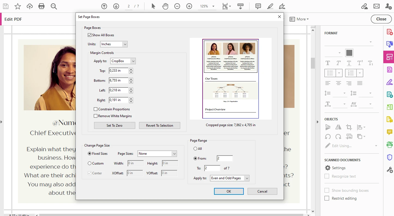Enable Constrain Proportions checkbox
Image resolution: width=394 pixels, height=216 pixels.
point(95,109)
